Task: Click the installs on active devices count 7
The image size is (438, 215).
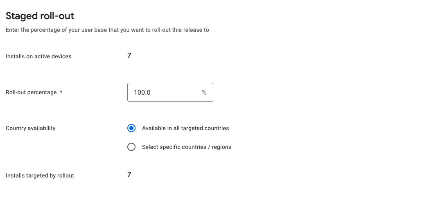Action: [x=129, y=55]
